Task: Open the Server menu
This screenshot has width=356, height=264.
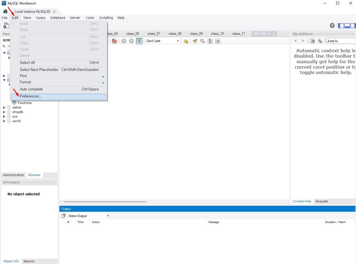Action: (75, 18)
